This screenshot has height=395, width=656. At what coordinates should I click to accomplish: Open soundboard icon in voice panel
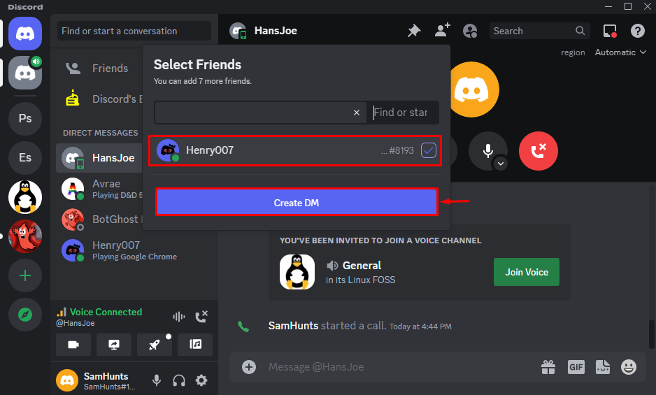click(x=195, y=345)
